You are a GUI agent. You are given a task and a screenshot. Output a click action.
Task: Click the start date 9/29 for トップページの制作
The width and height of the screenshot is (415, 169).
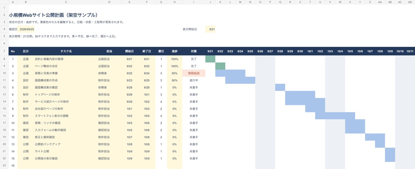click(x=129, y=95)
